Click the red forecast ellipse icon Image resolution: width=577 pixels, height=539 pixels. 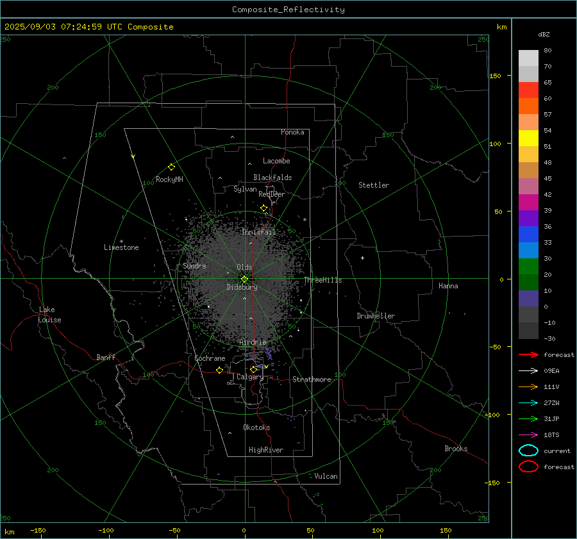point(528,467)
